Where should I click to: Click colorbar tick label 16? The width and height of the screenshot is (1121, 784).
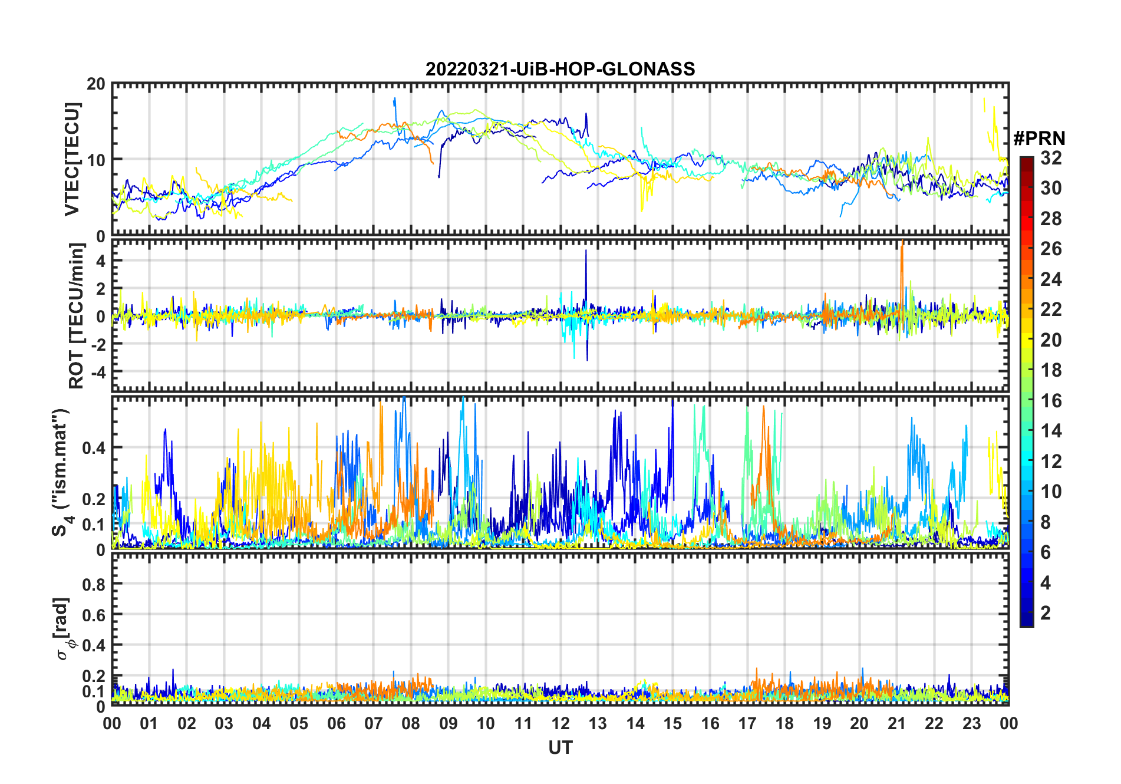pyautogui.click(x=1051, y=401)
